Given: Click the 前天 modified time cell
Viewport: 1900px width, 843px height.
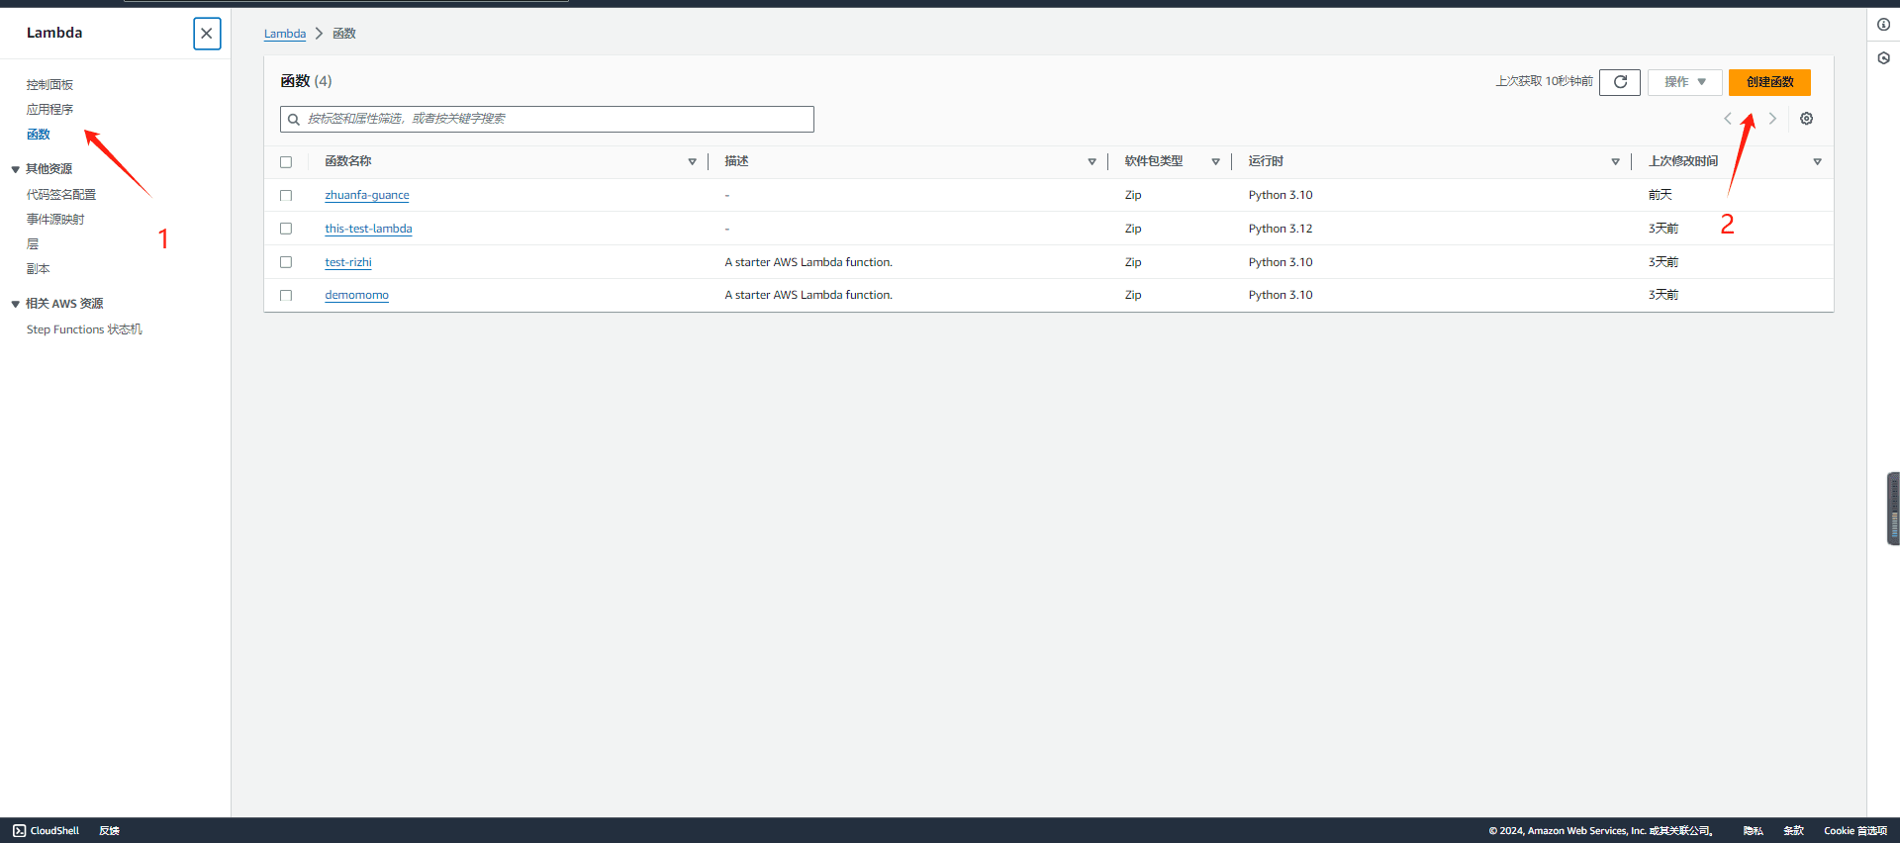Looking at the screenshot, I should [1661, 195].
